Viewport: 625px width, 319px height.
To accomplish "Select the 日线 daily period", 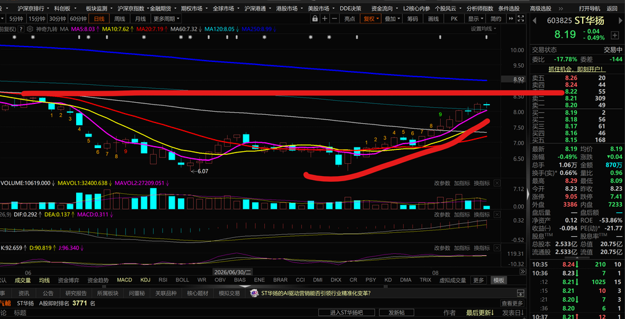I will (99, 19).
